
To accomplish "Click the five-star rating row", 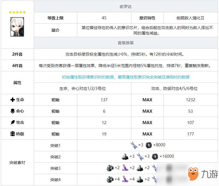I will 17,12.
